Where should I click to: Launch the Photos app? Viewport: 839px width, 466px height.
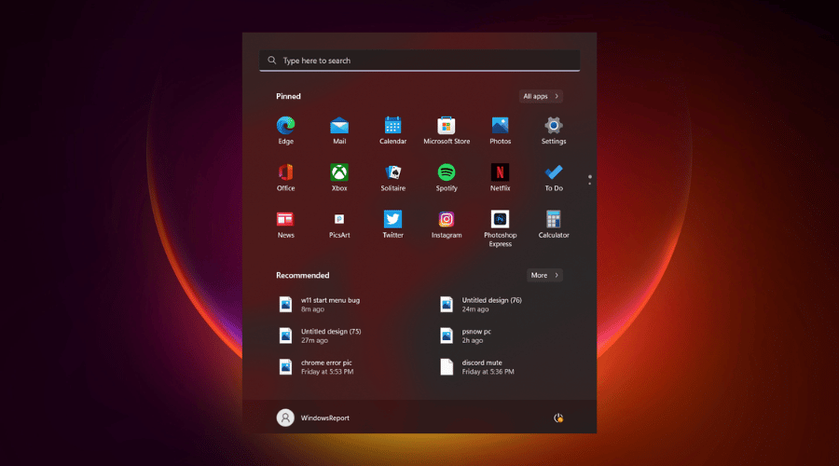pos(500,130)
